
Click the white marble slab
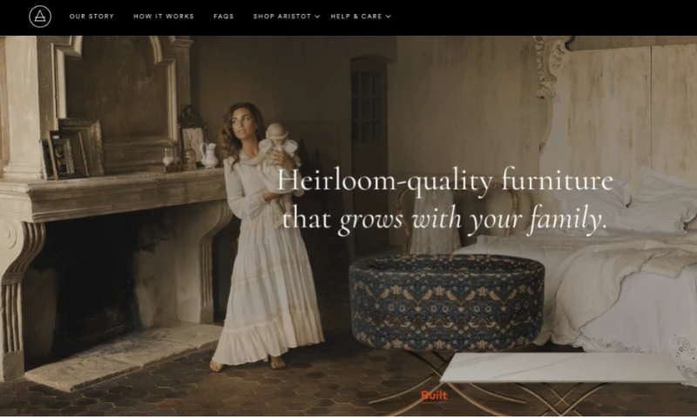(562, 367)
